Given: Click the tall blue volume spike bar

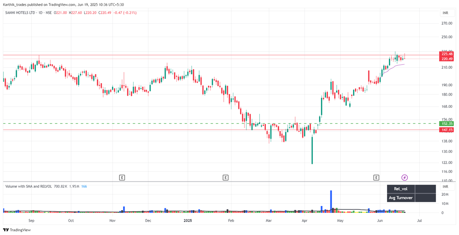Looking at the screenshot, I should pyautogui.click(x=331, y=201).
